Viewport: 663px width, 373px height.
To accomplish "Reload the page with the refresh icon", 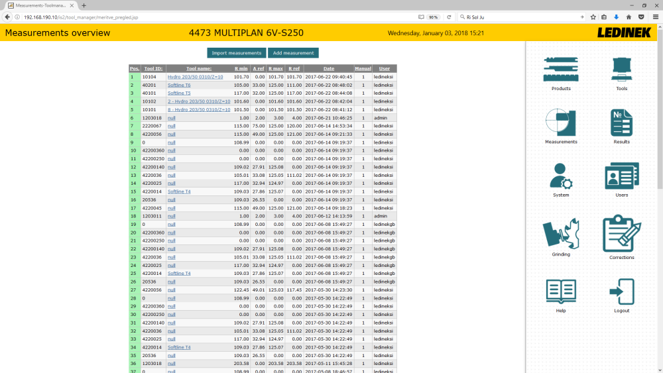I will (449, 17).
